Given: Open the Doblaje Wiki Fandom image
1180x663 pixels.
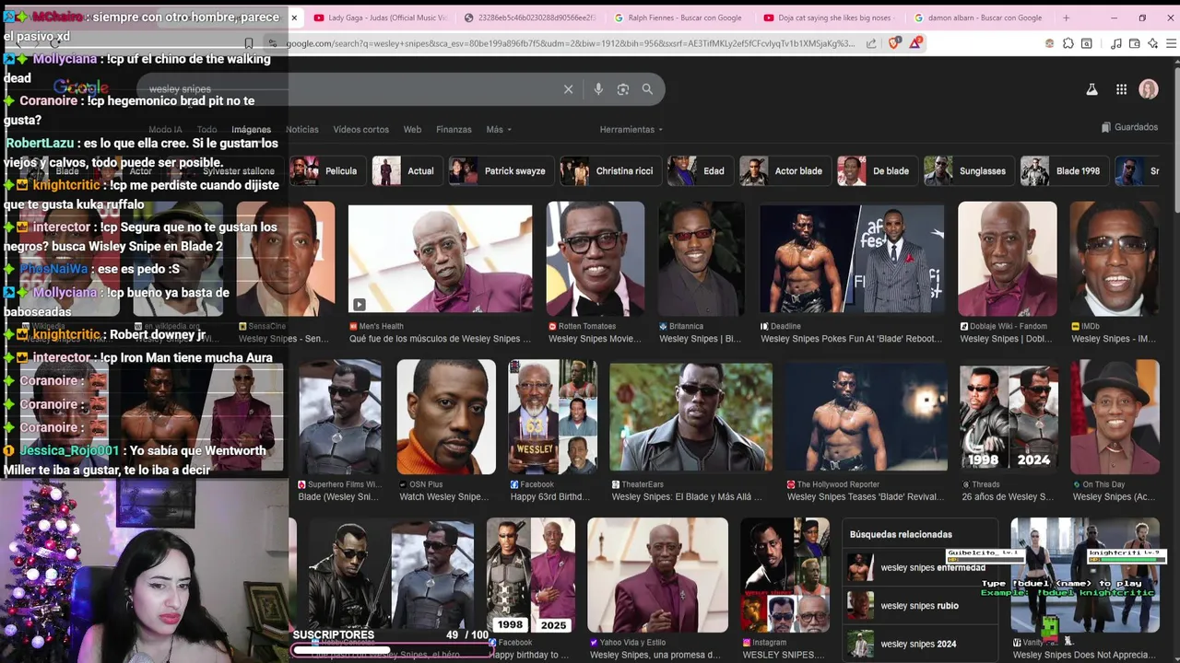Looking at the screenshot, I should click(1007, 260).
